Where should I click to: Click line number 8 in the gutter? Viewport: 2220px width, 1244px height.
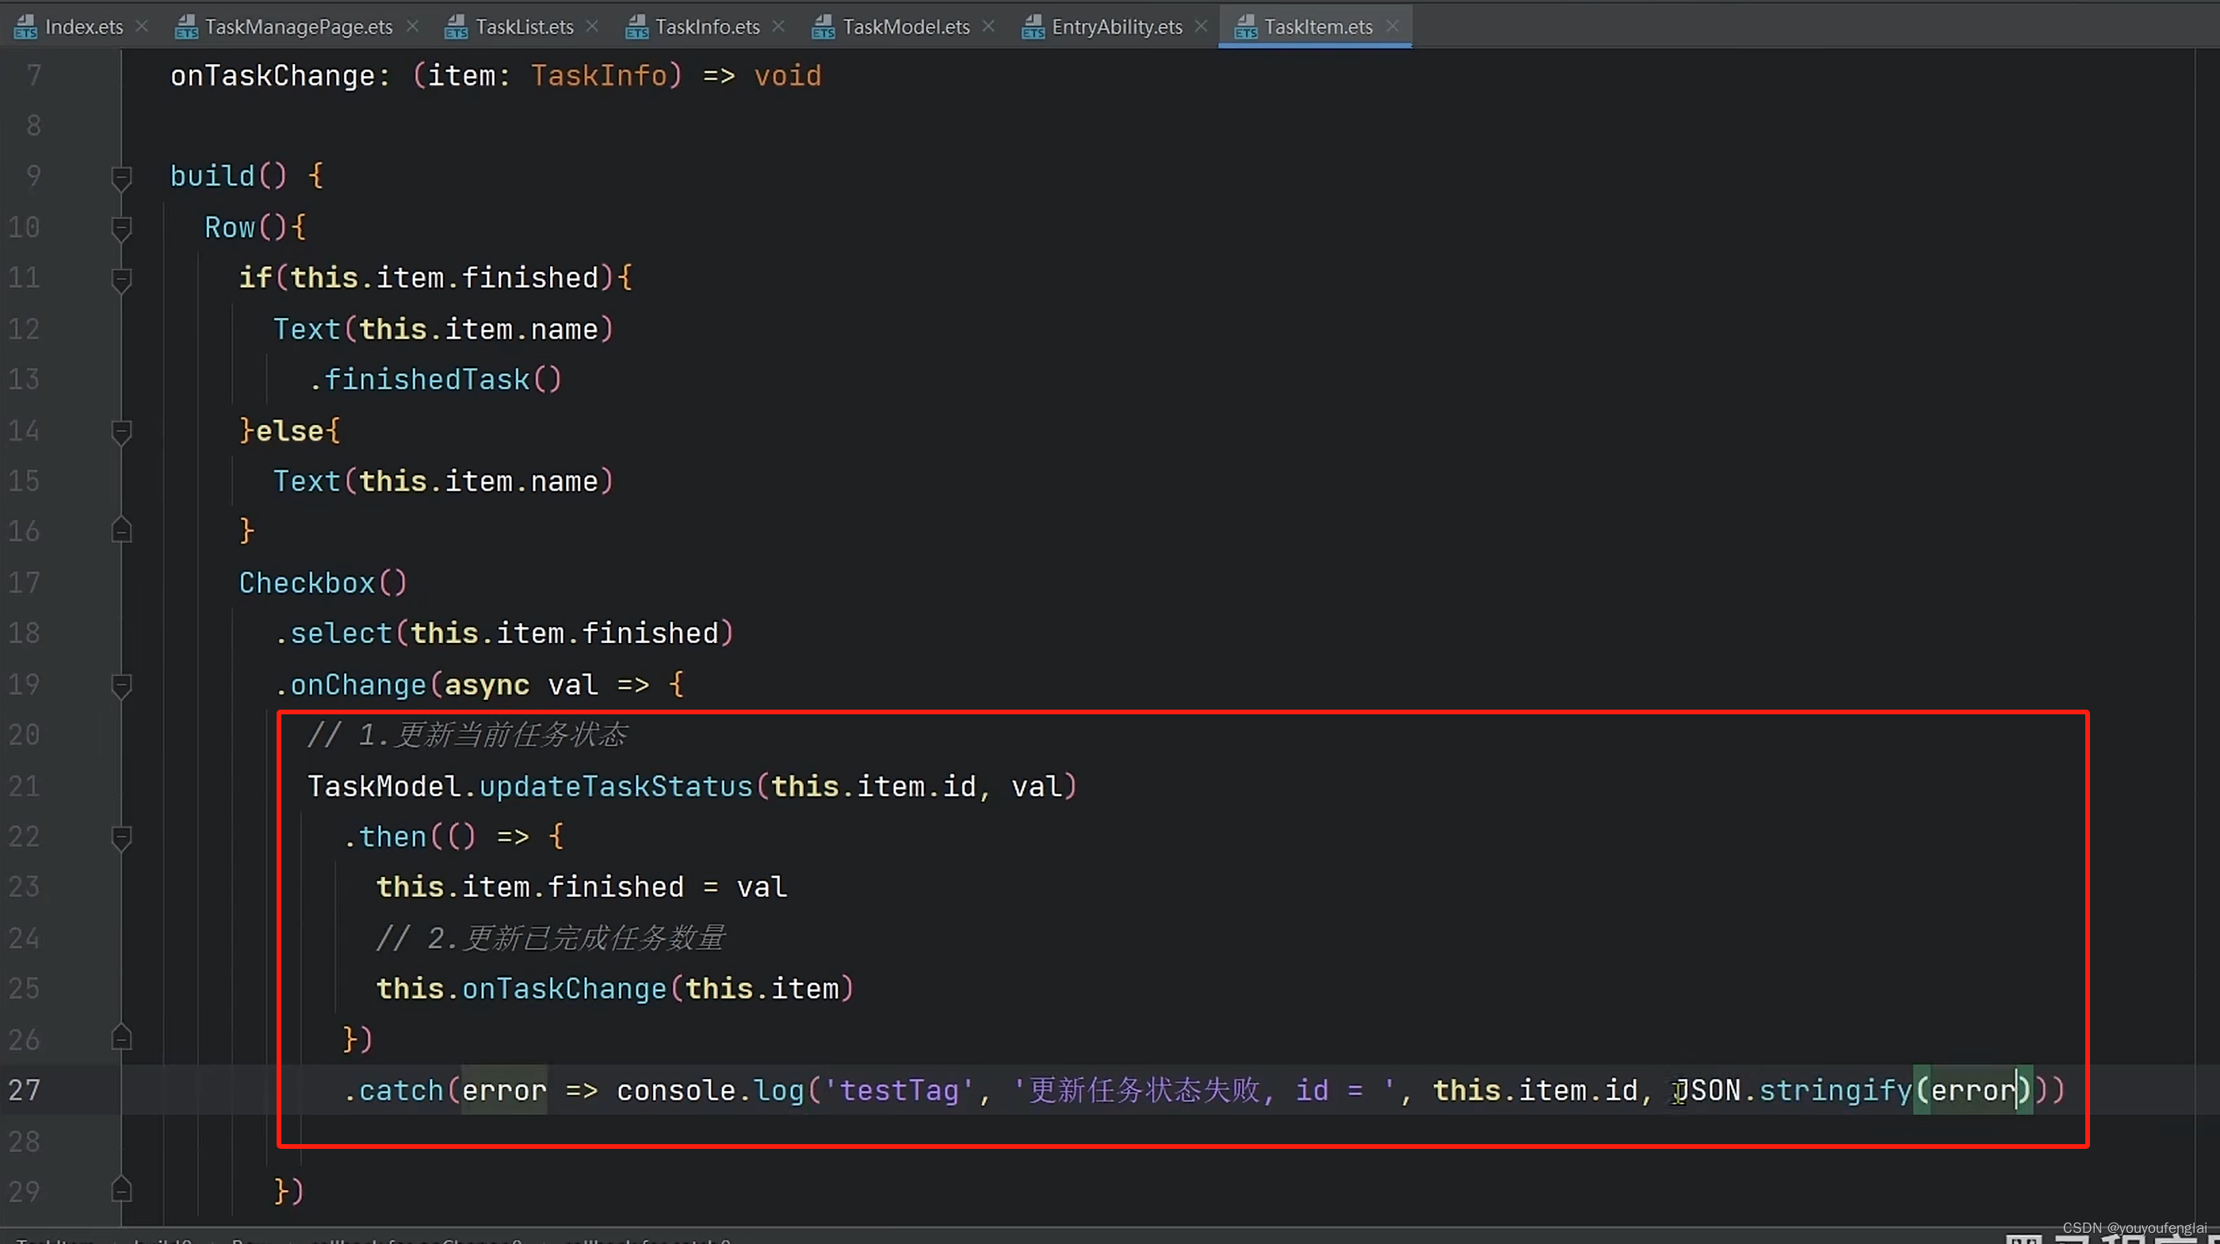[33, 126]
